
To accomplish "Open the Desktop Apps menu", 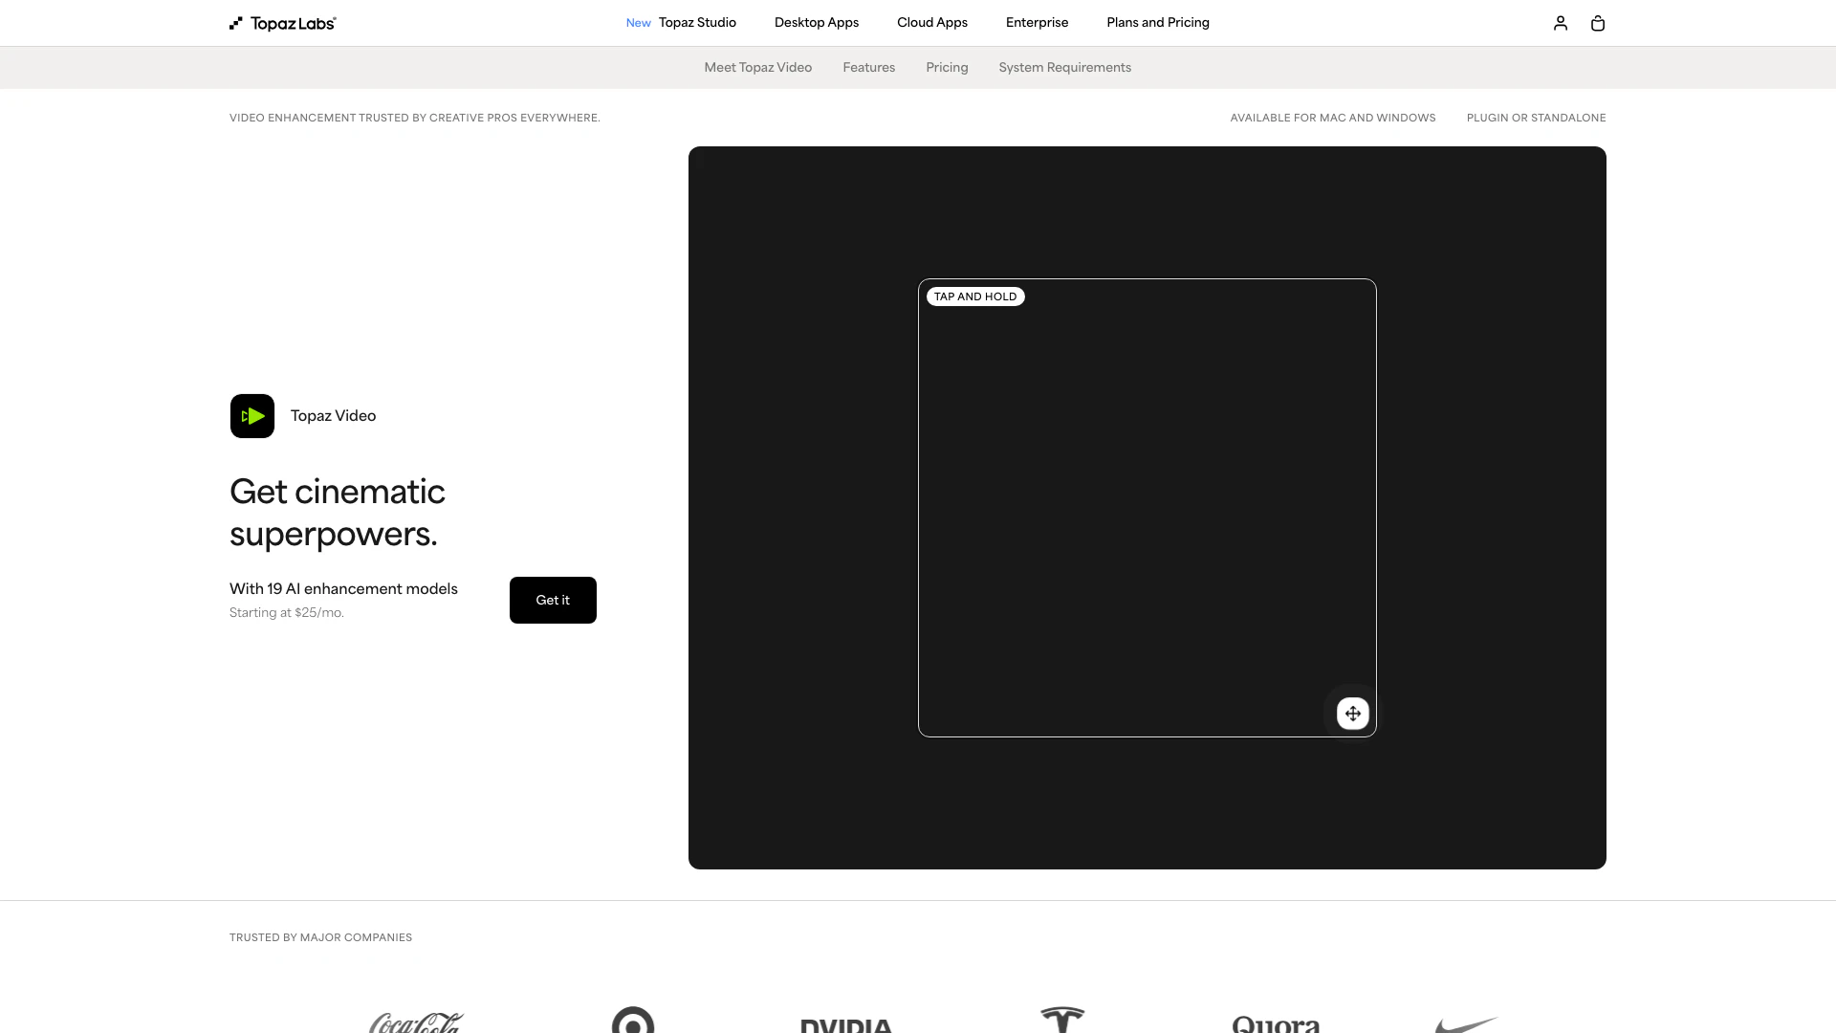I will 816,22.
